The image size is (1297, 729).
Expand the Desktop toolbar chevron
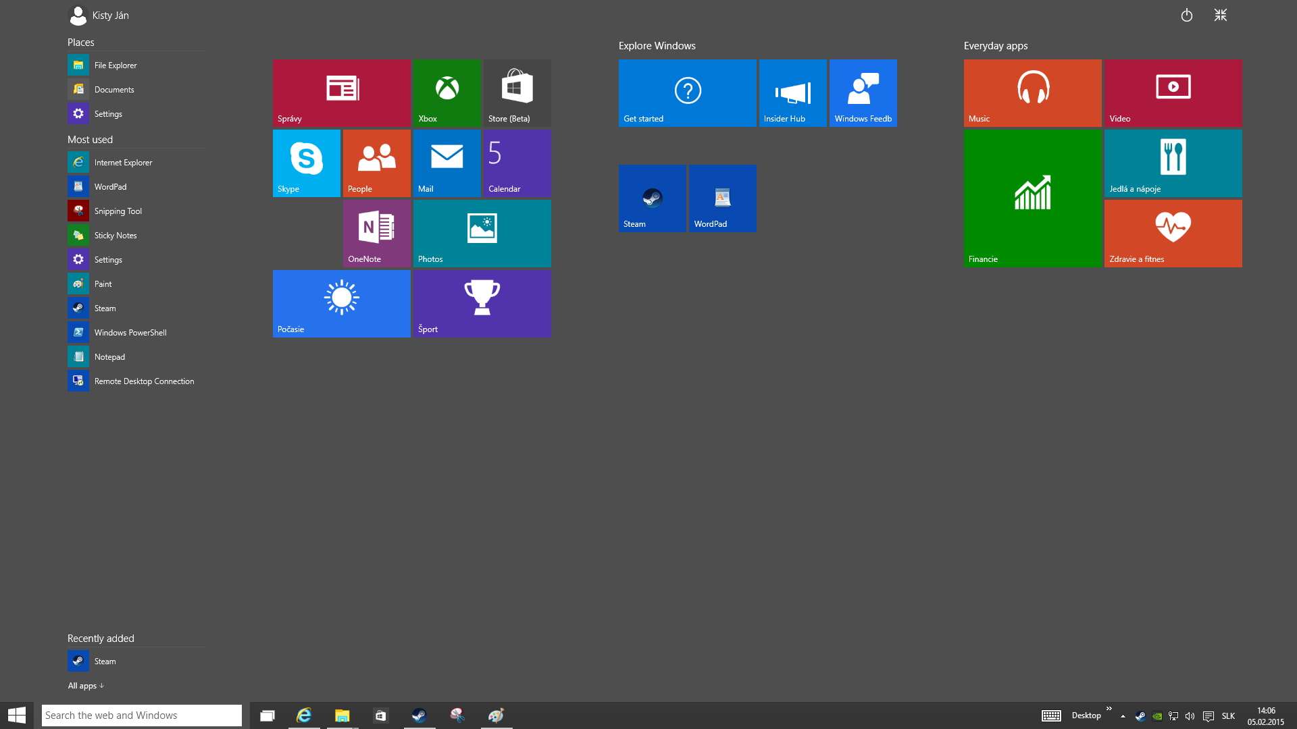point(1109,708)
